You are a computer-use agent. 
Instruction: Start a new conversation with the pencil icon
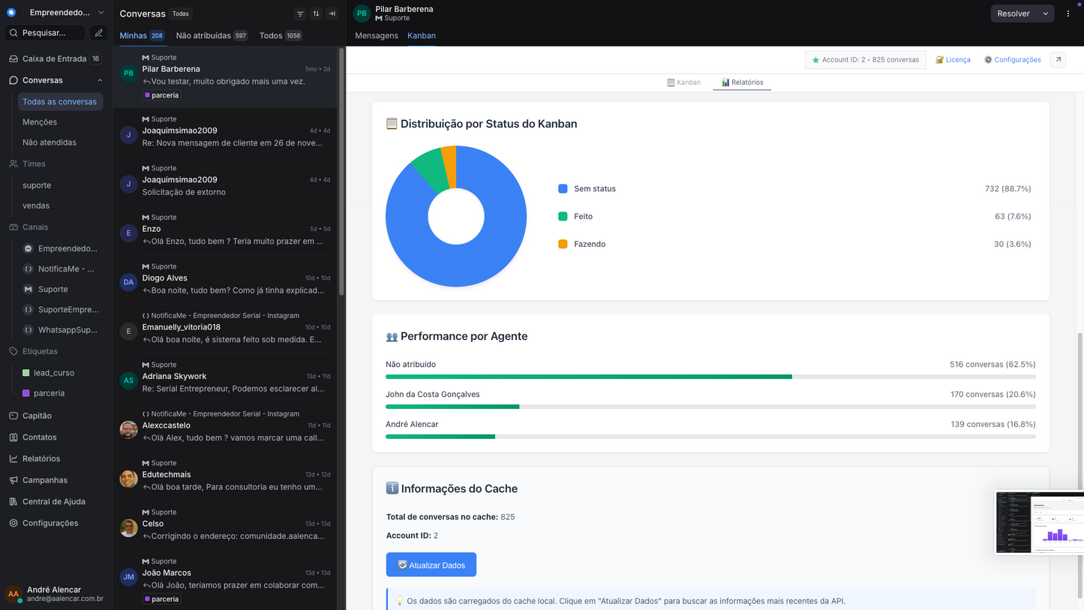click(x=100, y=32)
